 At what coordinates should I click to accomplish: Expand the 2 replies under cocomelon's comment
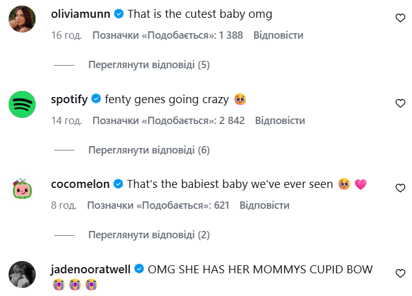[149, 235]
